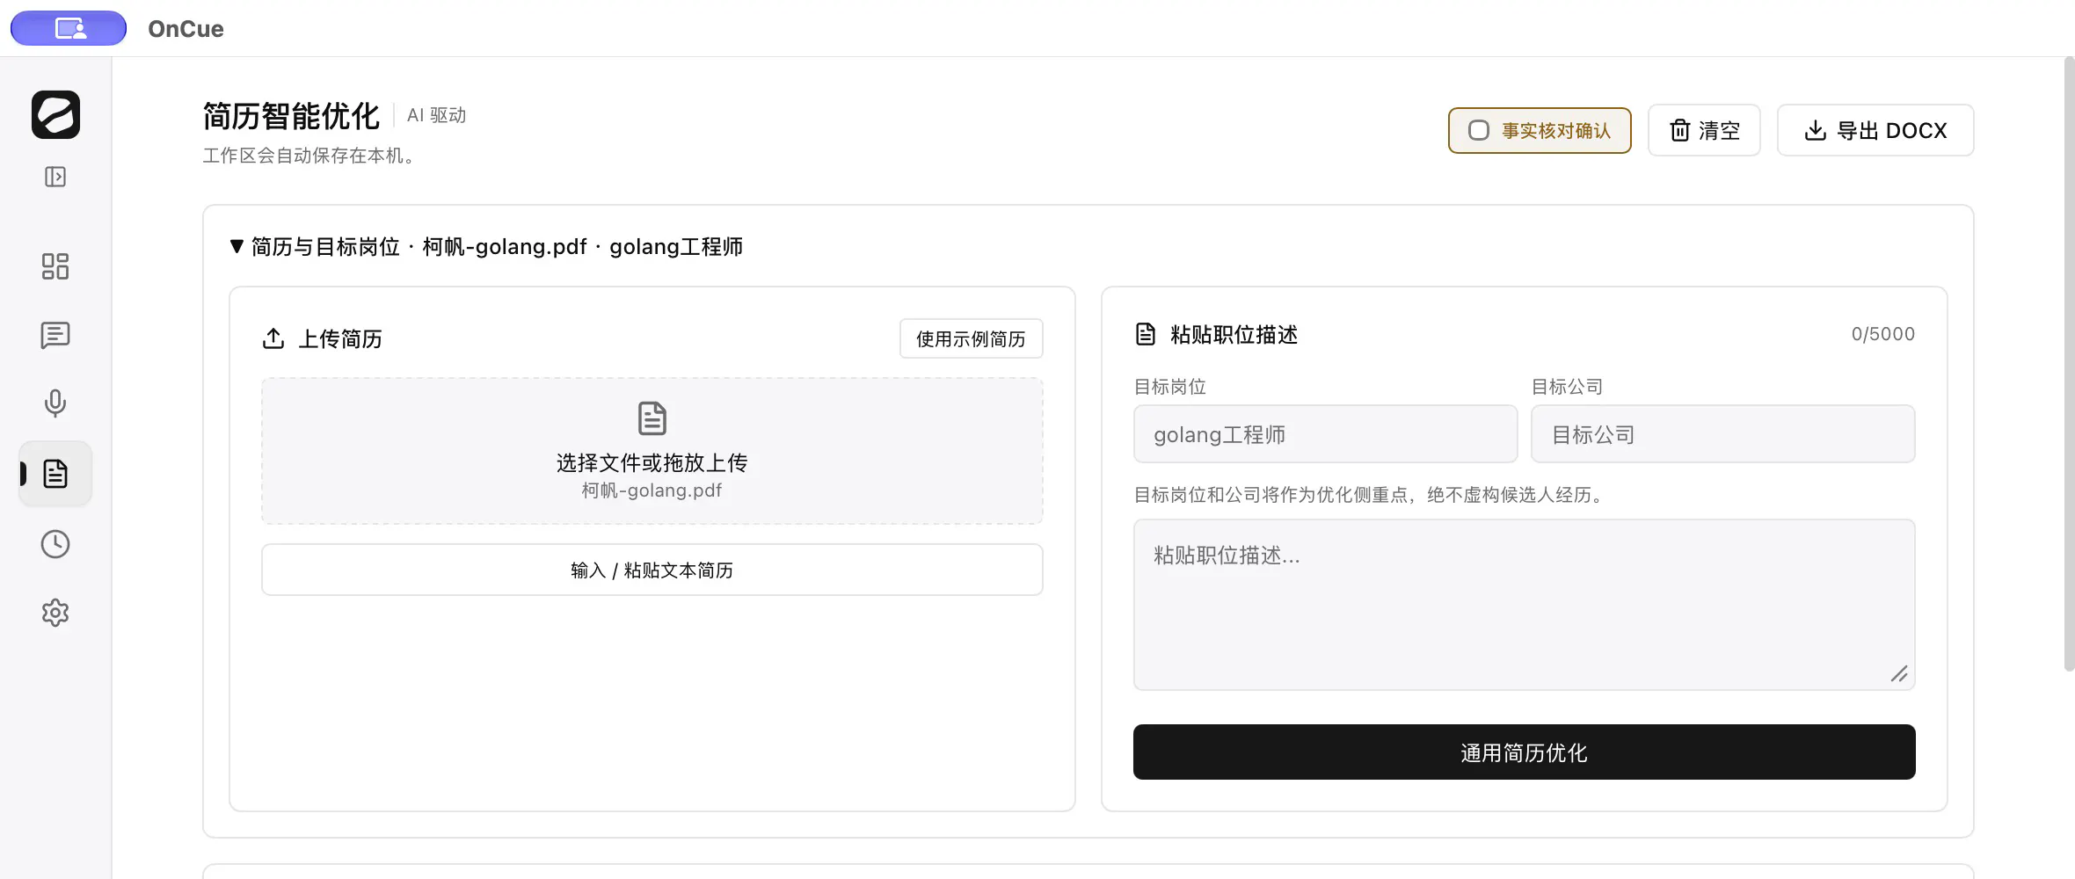Click the 目标岗位和公司将作为优化侧重点 hint text

click(x=1372, y=495)
